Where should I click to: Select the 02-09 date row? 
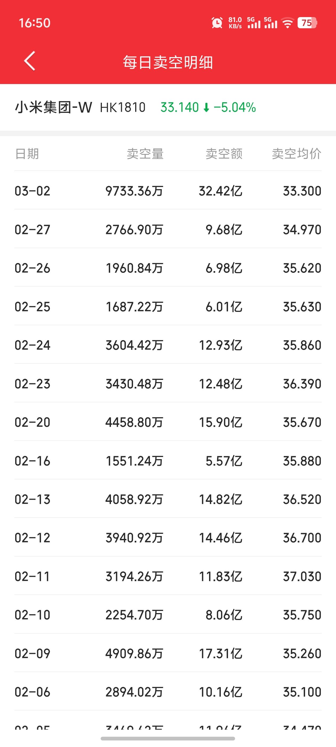click(x=168, y=654)
